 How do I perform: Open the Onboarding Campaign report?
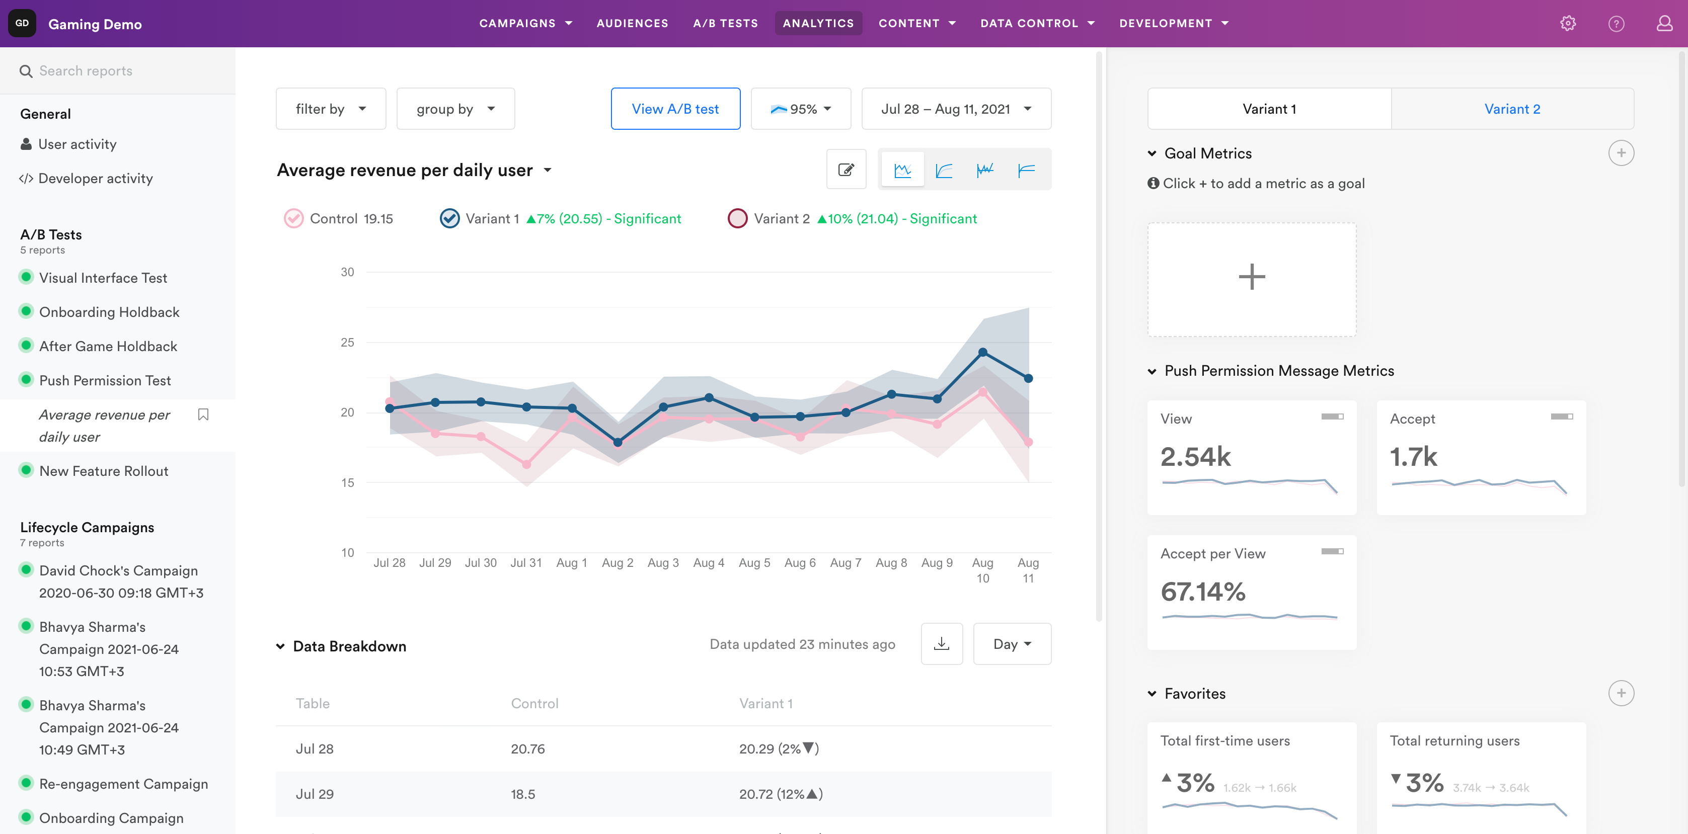point(111,817)
